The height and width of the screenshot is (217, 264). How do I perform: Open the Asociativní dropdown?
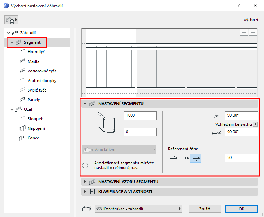[119, 150]
